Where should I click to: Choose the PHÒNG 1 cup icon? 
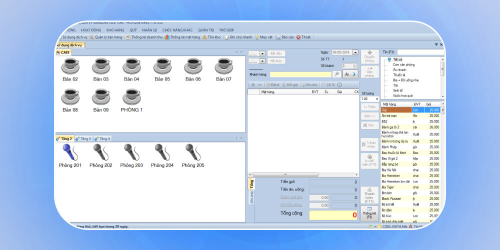pyautogui.click(x=131, y=96)
